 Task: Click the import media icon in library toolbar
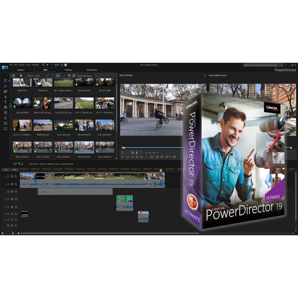coord(13,76)
